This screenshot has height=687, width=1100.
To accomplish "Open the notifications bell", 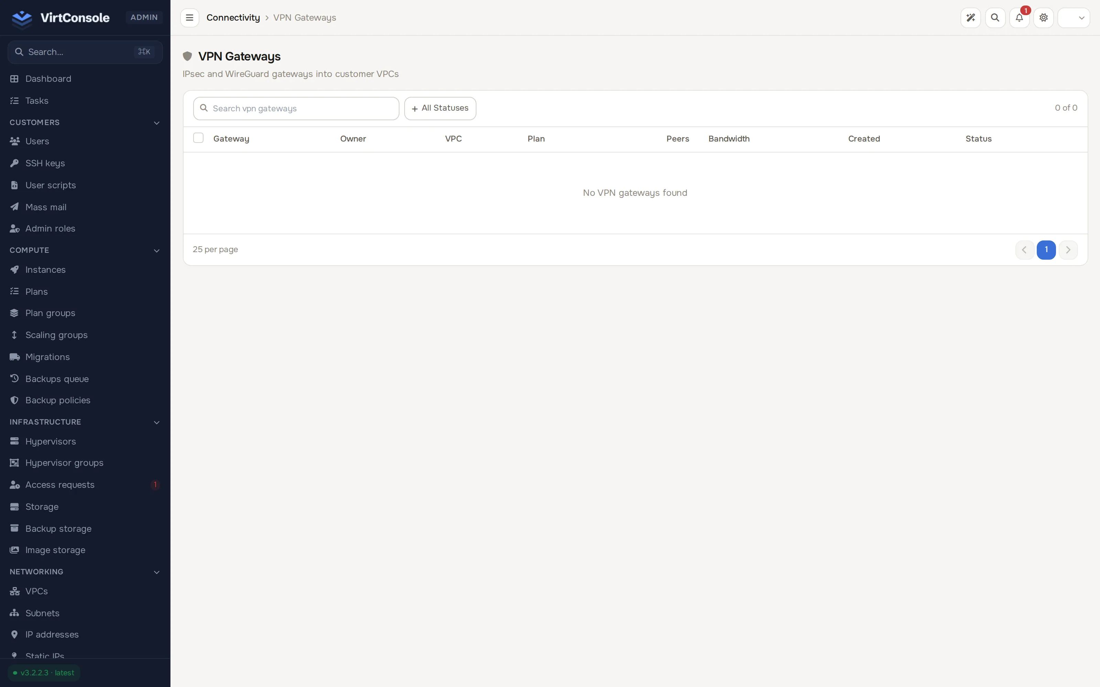I will coord(1019,18).
